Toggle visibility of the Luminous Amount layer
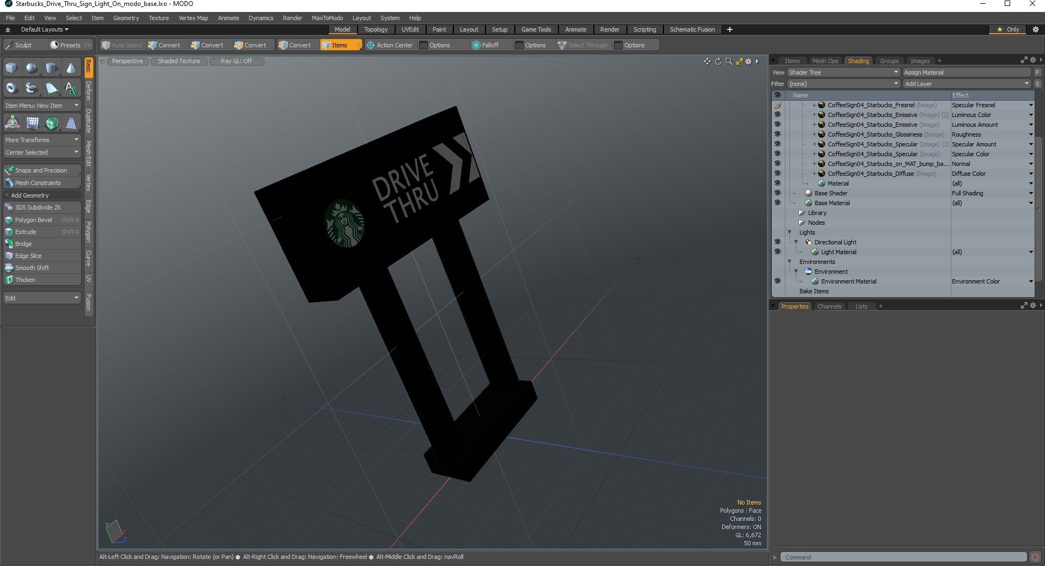This screenshot has width=1045, height=566. click(777, 125)
